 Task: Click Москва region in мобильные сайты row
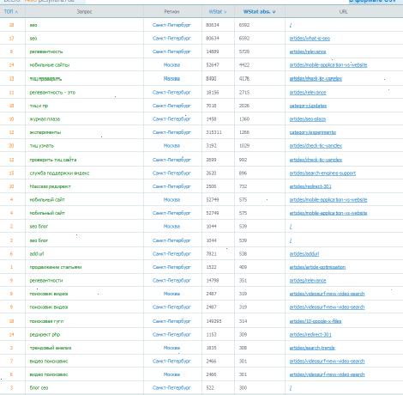click(171, 65)
